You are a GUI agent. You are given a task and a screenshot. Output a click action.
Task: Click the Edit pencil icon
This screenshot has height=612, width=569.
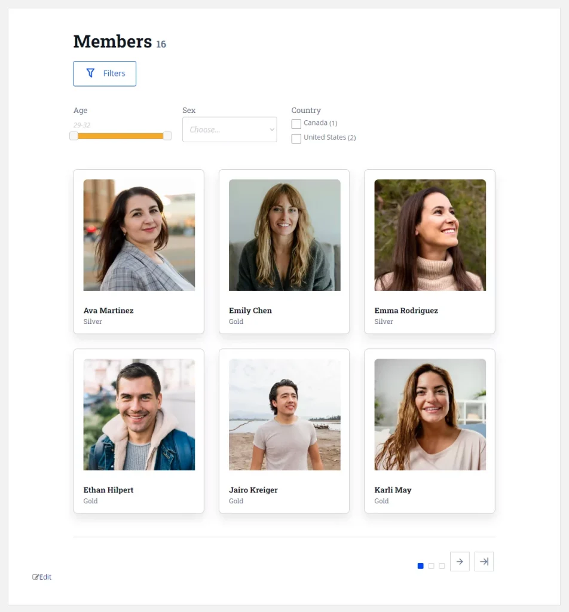click(x=35, y=577)
